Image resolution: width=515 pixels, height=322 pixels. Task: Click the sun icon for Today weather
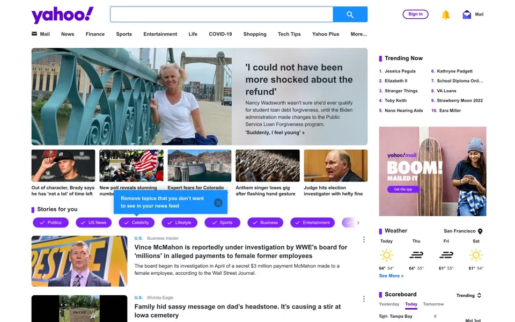[386, 255]
